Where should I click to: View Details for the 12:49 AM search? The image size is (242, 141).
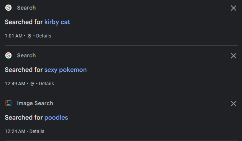tap(46, 84)
